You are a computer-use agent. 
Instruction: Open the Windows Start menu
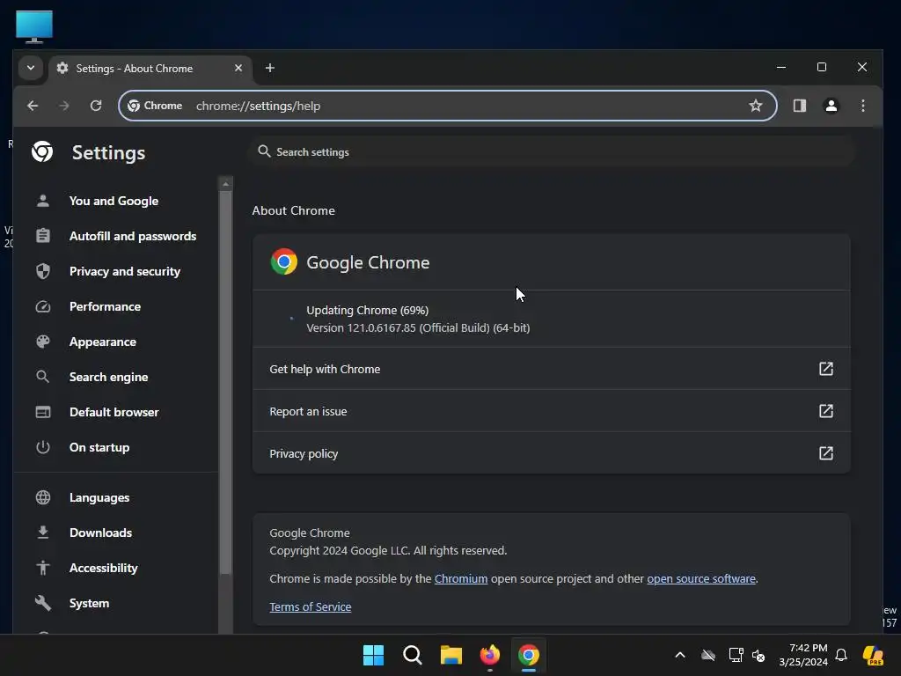point(373,655)
